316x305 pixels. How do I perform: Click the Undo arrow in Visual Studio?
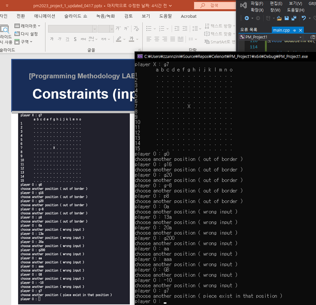[x=304, y=18]
